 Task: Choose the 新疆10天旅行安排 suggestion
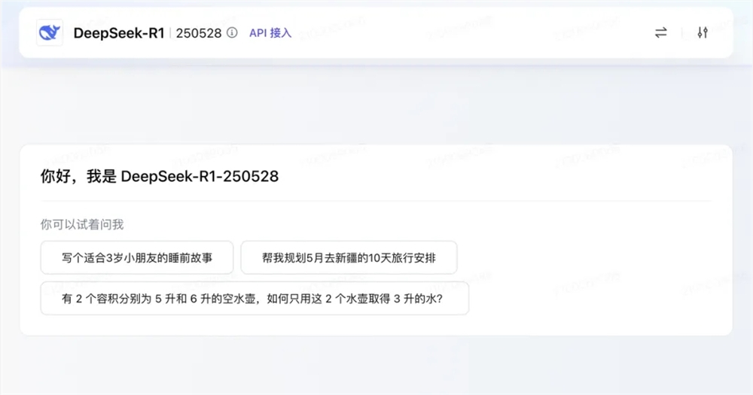[349, 258]
